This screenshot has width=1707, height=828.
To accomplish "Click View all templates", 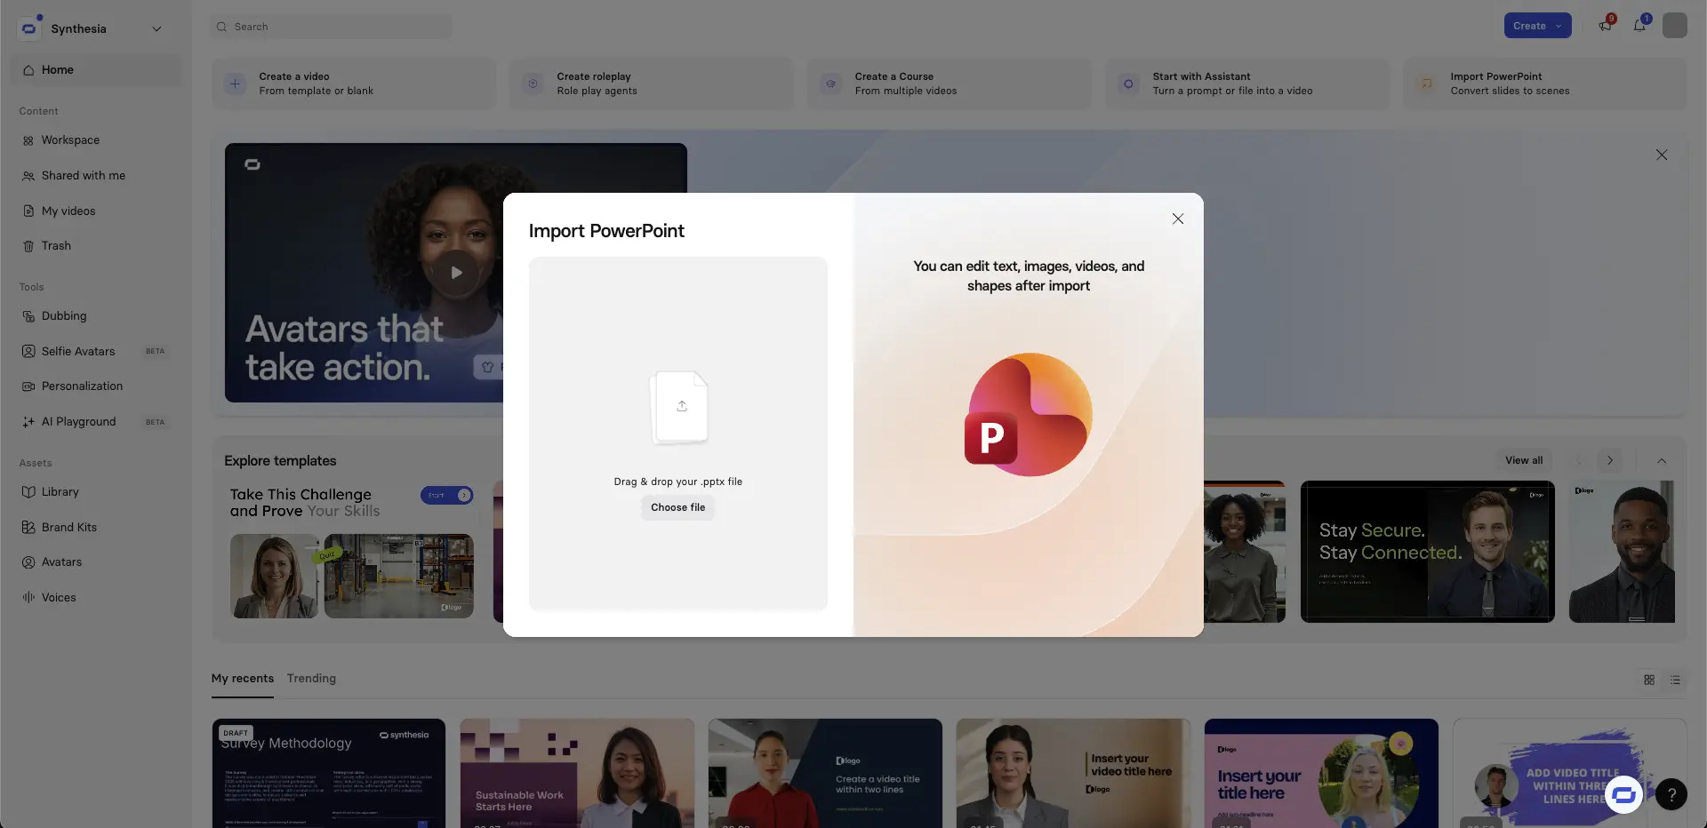I will point(1524,460).
